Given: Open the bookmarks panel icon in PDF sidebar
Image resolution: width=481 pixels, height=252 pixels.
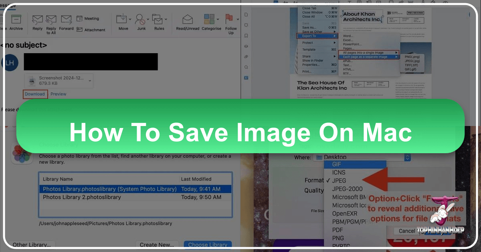Looking at the screenshot, I should [x=246, y=36].
